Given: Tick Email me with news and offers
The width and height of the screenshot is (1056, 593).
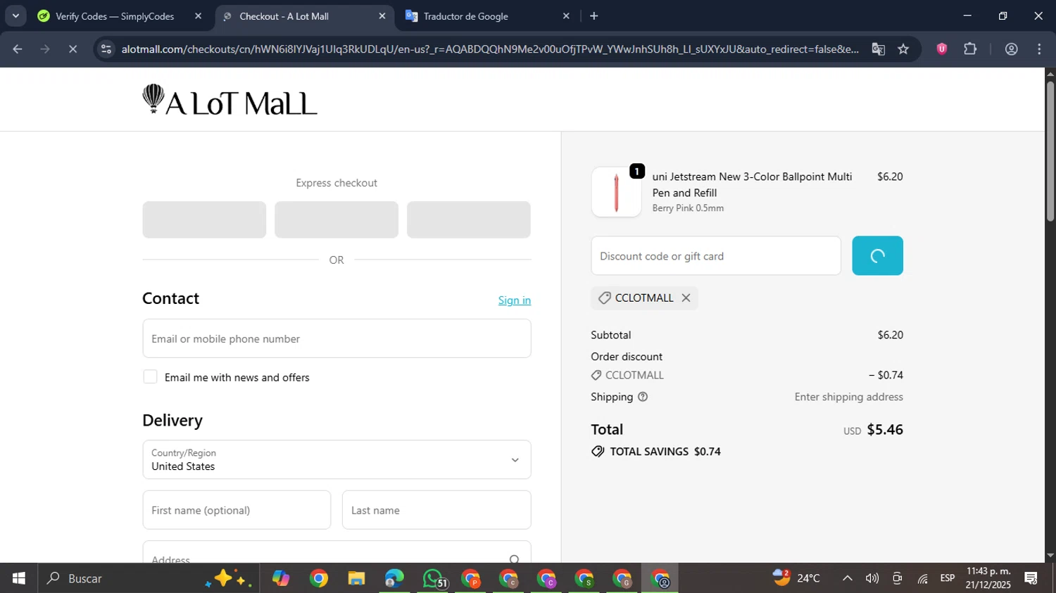Looking at the screenshot, I should pyautogui.click(x=150, y=376).
